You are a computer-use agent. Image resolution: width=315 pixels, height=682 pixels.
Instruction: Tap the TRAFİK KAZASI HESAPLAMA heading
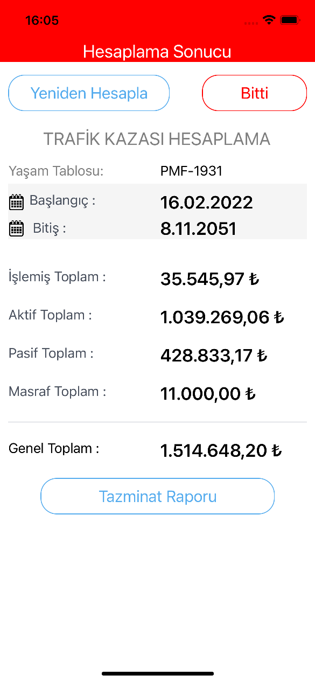(x=157, y=139)
